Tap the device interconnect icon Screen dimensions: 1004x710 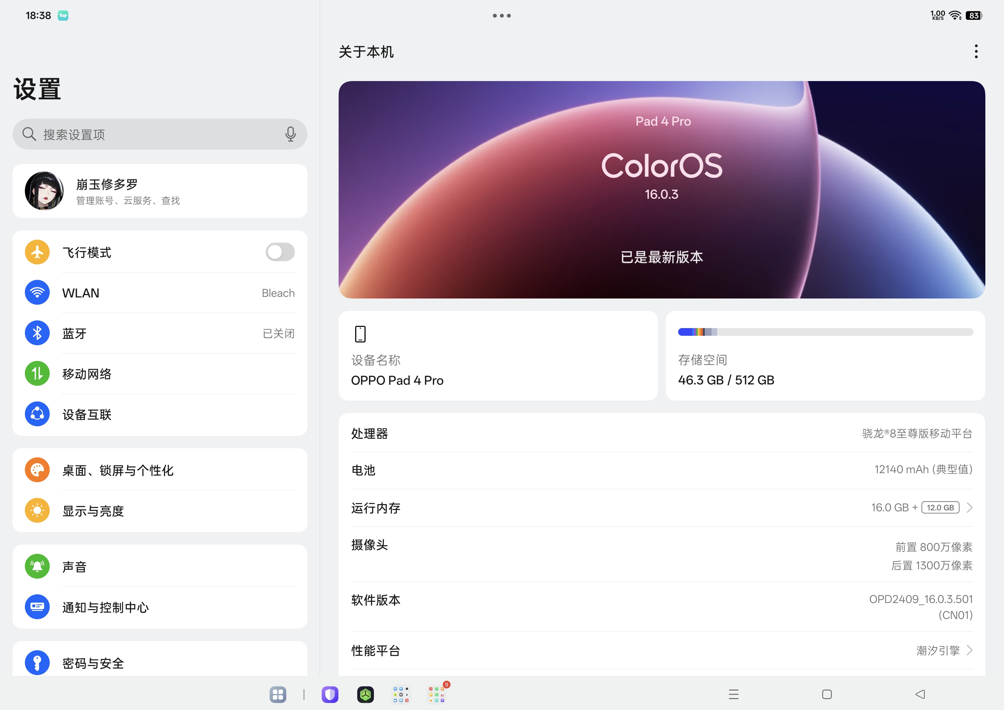pyautogui.click(x=37, y=414)
